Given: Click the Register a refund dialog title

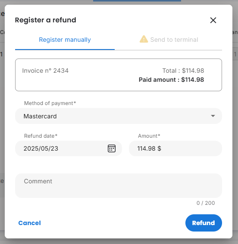Looking at the screenshot, I should tap(46, 20).
